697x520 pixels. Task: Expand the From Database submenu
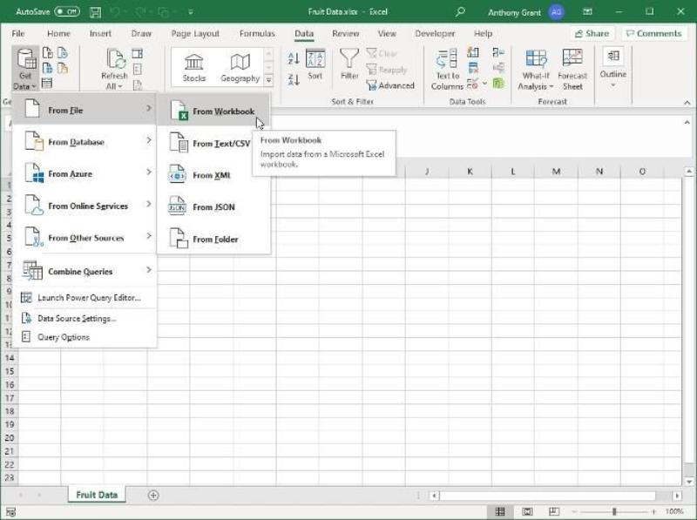coord(85,142)
